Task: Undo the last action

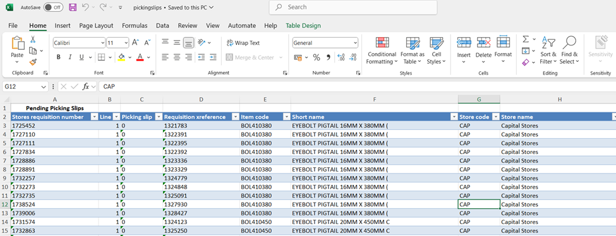Action: [85, 7]
